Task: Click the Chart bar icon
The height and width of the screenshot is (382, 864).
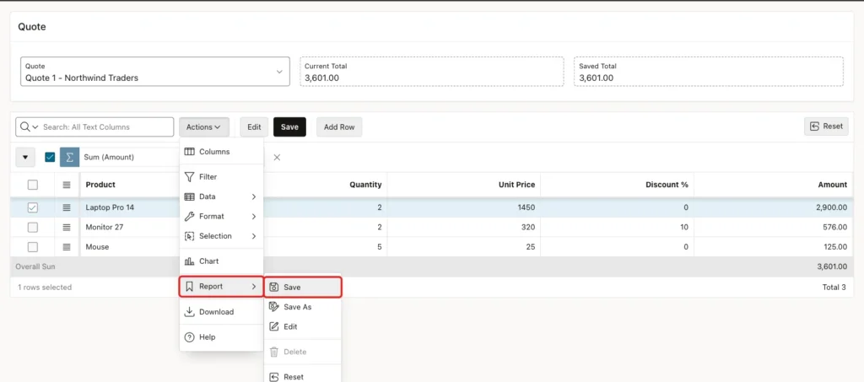Action: click(x=190, y=261)
